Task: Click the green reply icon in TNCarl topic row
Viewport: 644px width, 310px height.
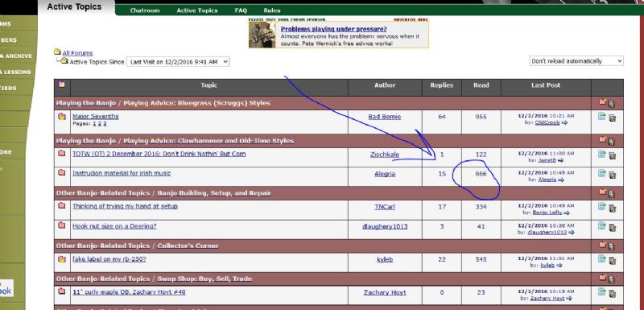Action: [601, 206]
